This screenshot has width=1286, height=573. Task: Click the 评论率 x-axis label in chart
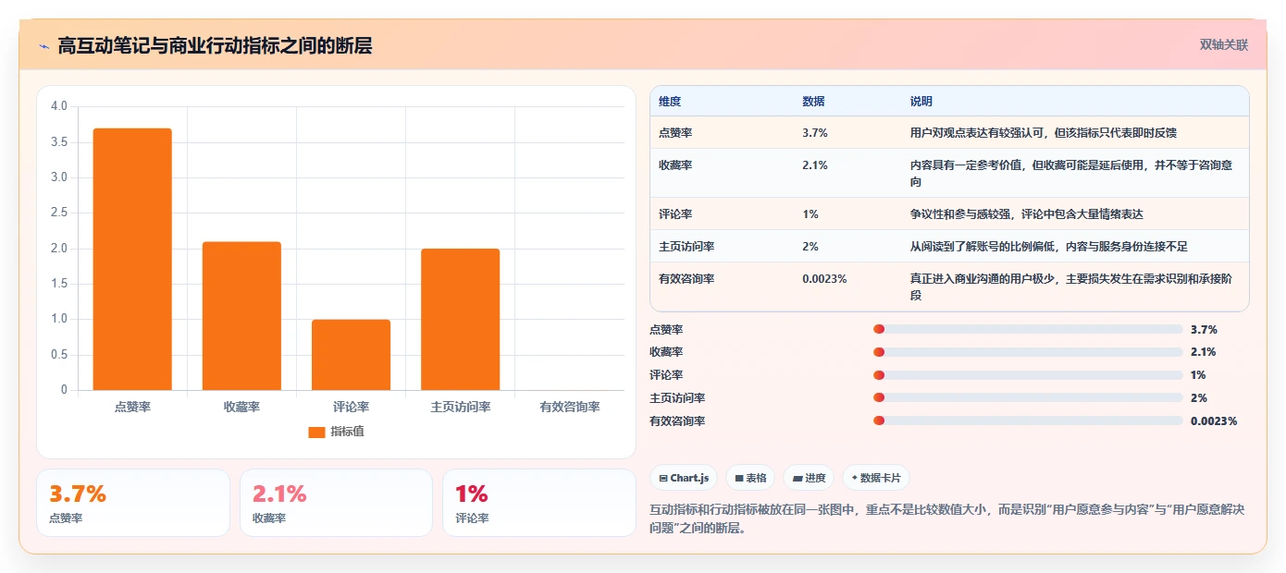pyautogui.click(x=351, y=407)
